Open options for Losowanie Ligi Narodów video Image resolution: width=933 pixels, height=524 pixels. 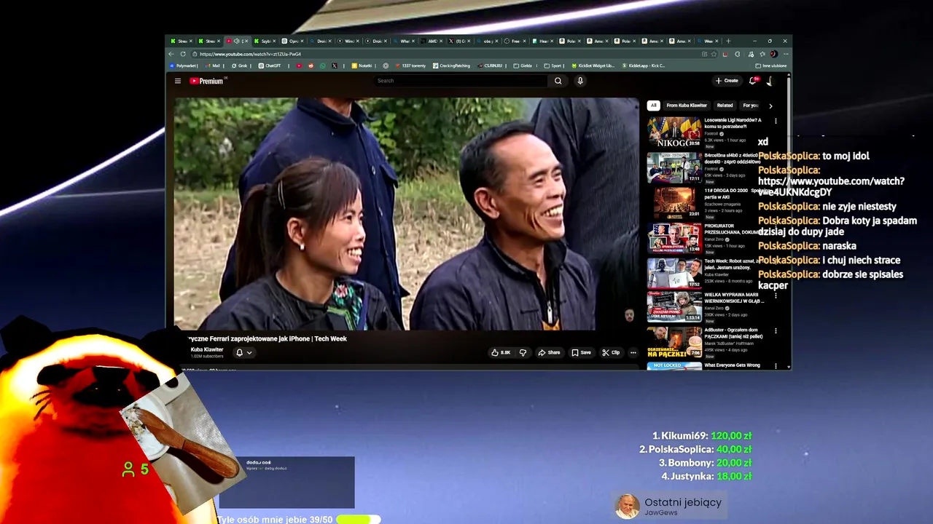coord(776,121)
